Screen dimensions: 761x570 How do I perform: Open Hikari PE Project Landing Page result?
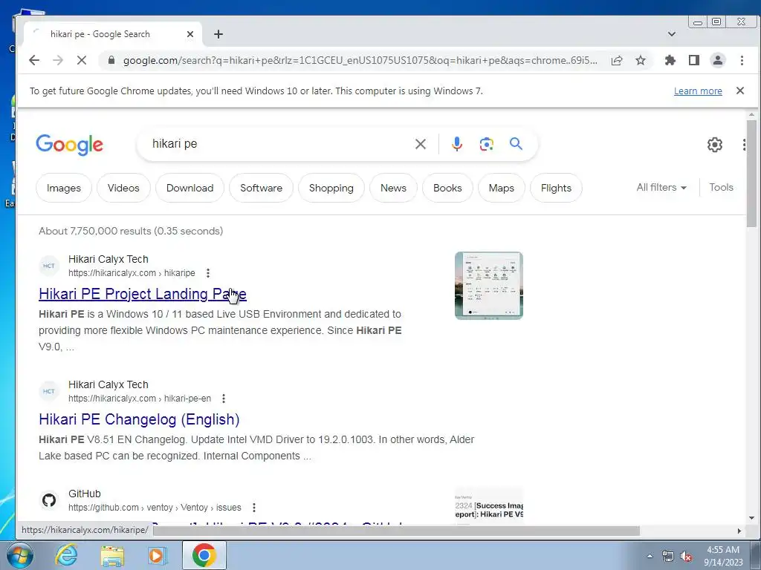143,294
